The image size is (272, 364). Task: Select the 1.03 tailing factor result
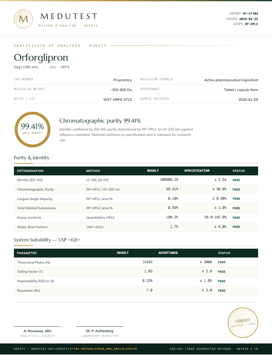point(148,271)
